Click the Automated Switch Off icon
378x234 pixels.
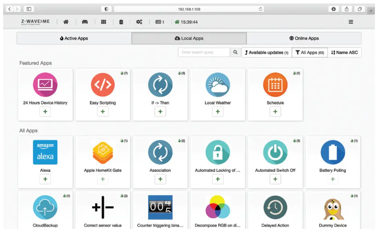(x=275, y=152)
